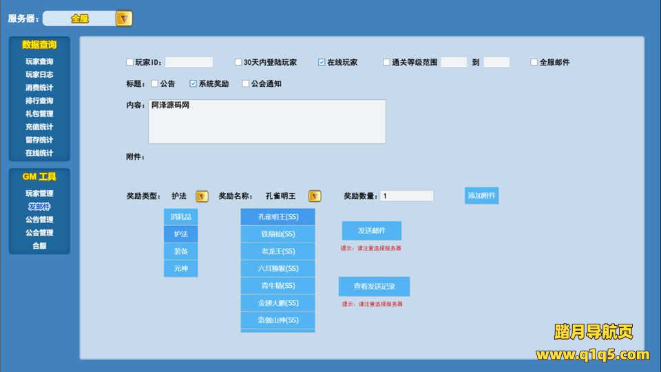Check the 玩家ID checkbox
This screenshot has height=372, width=661.
pos(130,63)
